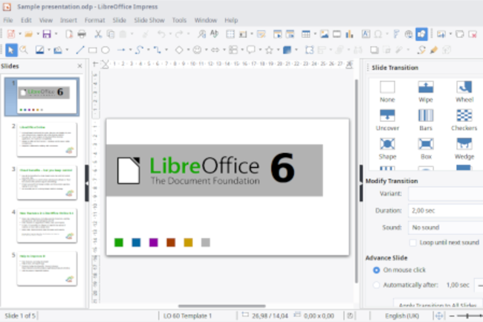Choose the Uncover transition
Screen dimensions: 483x322
[387, 120]
